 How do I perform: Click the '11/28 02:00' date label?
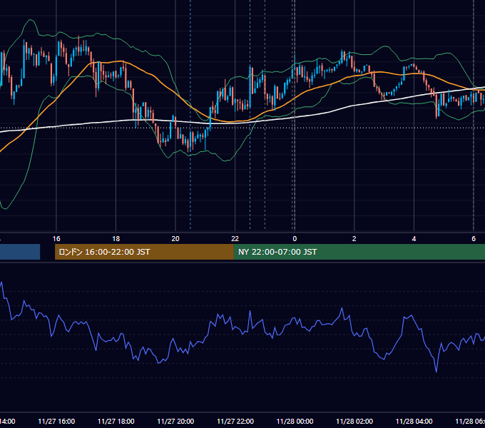point(354,421)
